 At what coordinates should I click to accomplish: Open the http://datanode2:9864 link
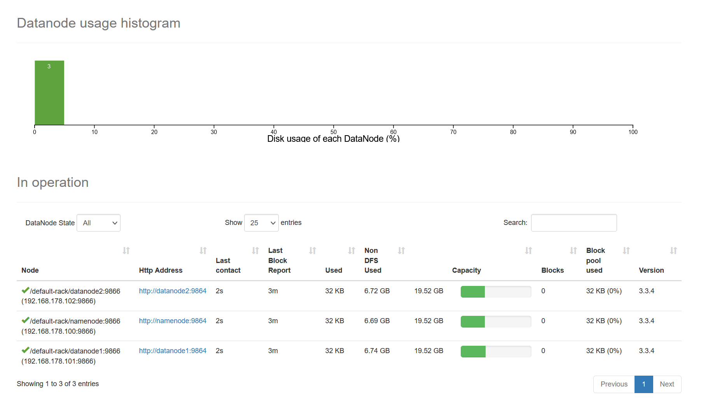(x=173, y=291)
